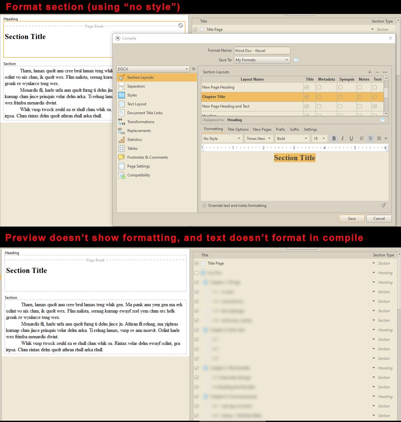
Task: Toggle Title Page checkbox in bottom document list
Action: coord(197,263)
